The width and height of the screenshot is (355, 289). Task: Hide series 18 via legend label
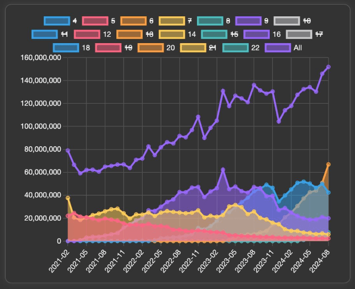tap(86, 47)
